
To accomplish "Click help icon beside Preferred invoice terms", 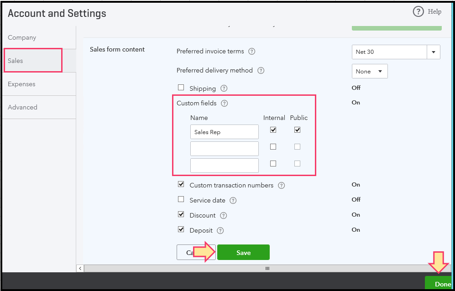I will pyautogui.click(x=251, y=52).
